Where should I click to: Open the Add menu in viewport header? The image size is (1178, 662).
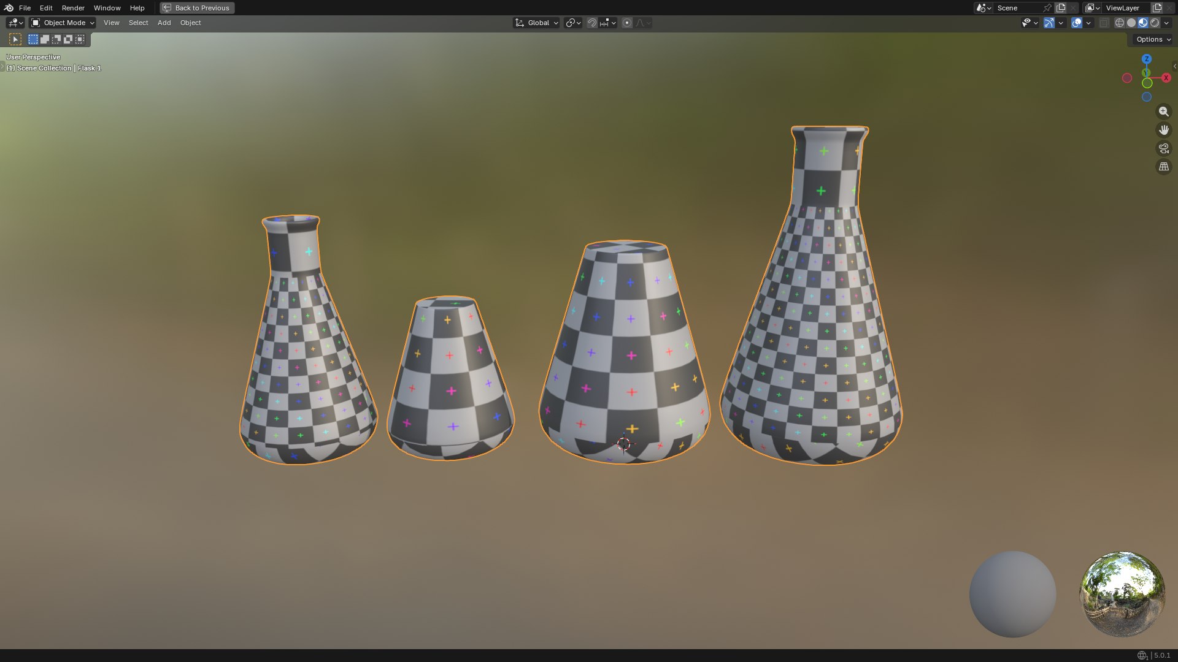tap(164, 23)
